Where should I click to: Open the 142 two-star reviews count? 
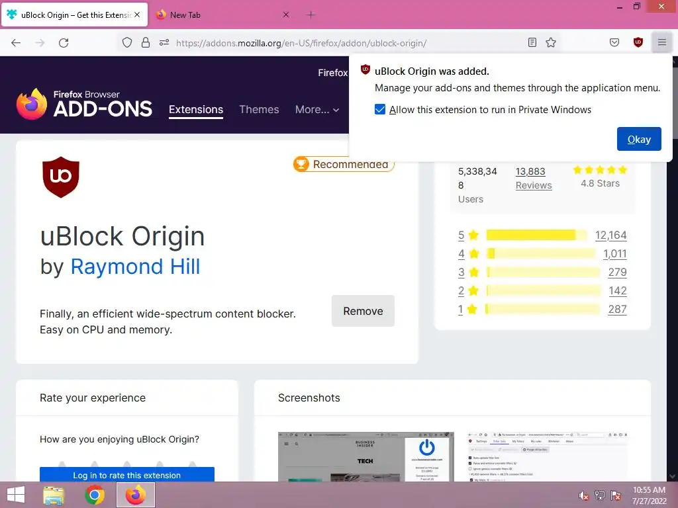point(618,291)
